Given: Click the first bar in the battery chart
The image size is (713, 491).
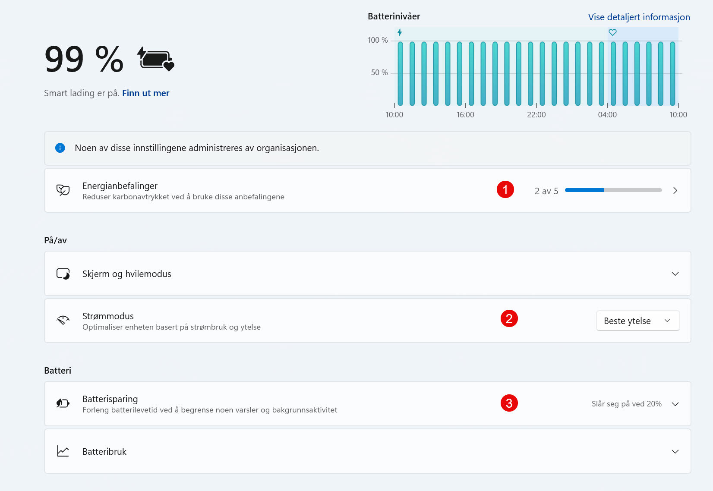Looking at the screenshot, I should coord(401,74).
